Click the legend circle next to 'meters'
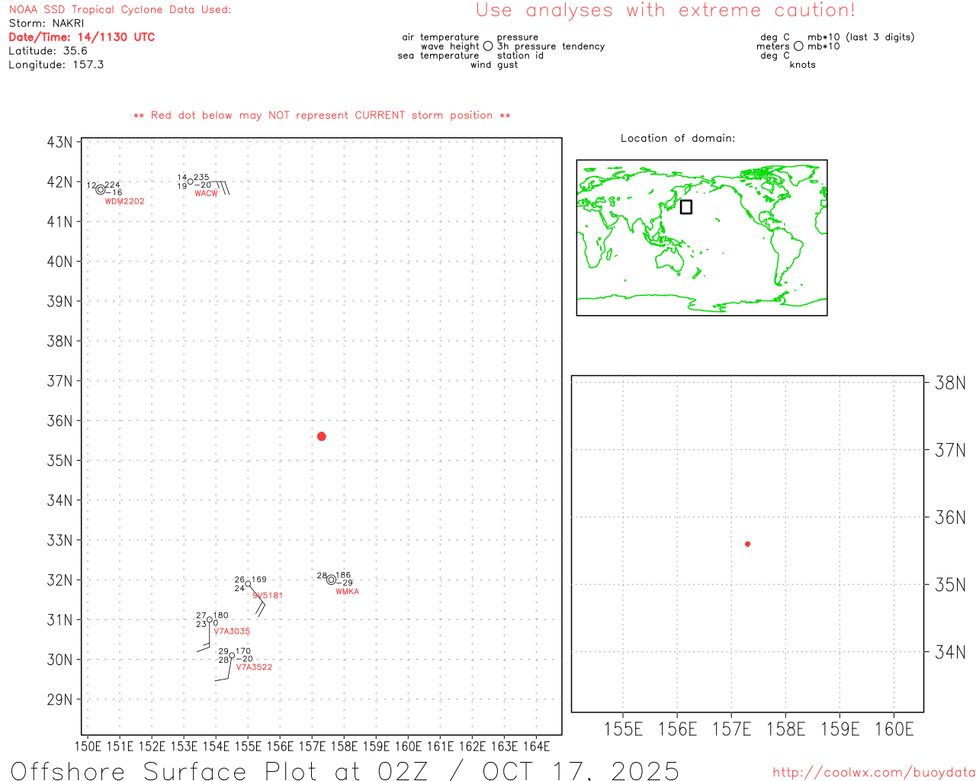This screenshot has width=976, height=781. (798, 47)
